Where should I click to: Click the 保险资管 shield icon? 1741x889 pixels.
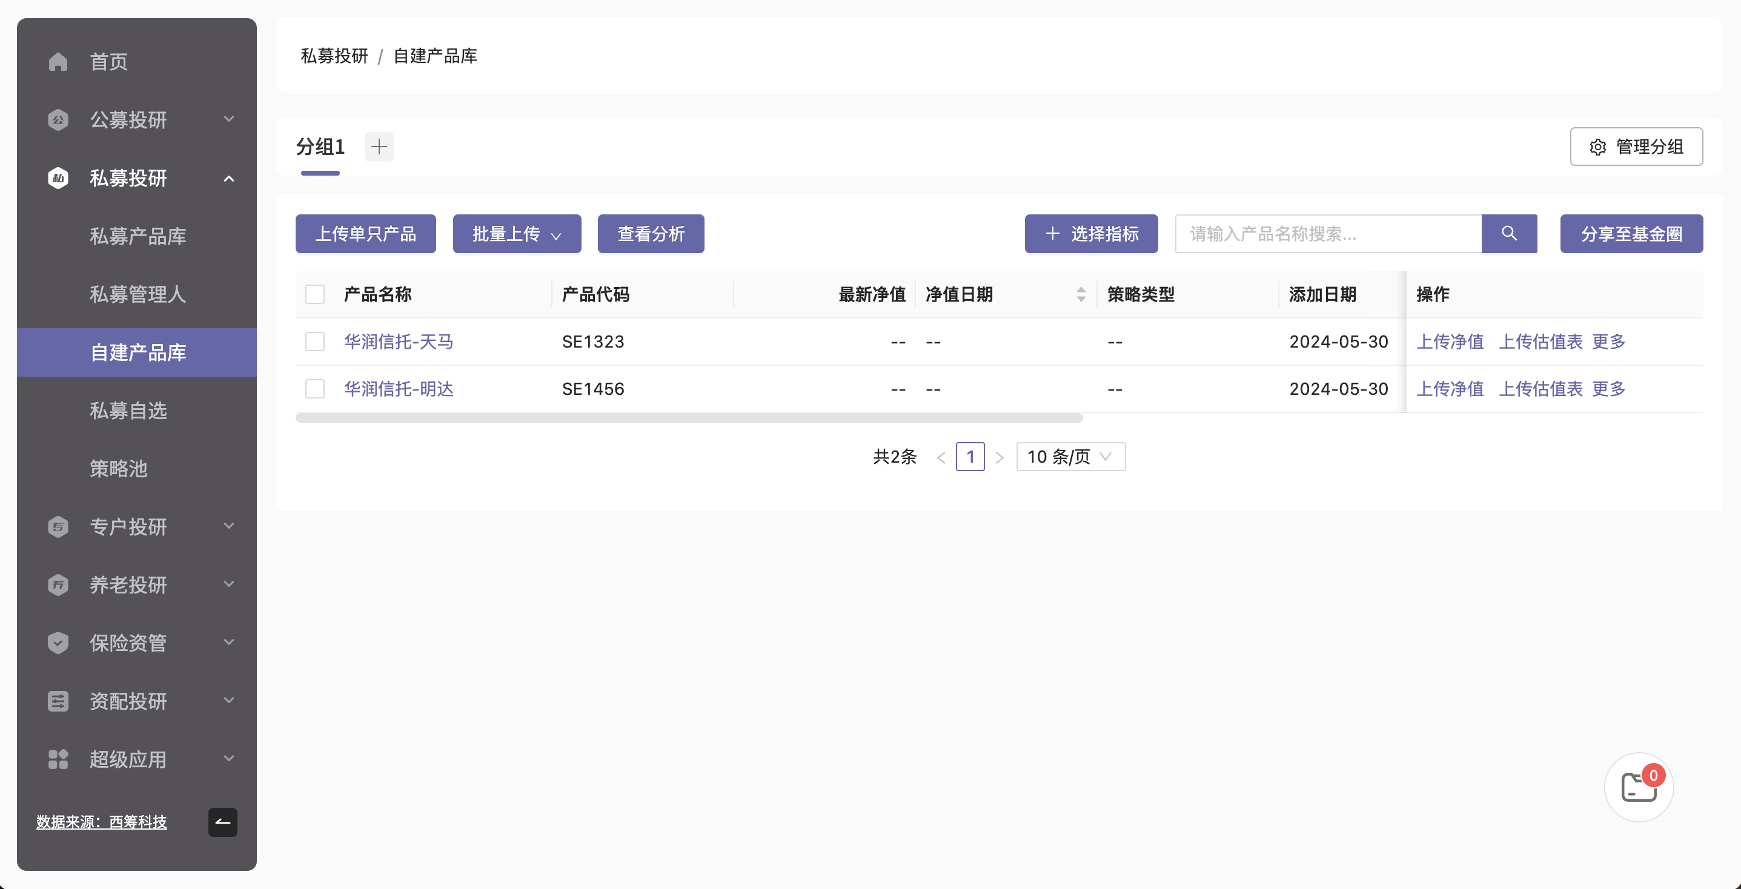point(58,643)
